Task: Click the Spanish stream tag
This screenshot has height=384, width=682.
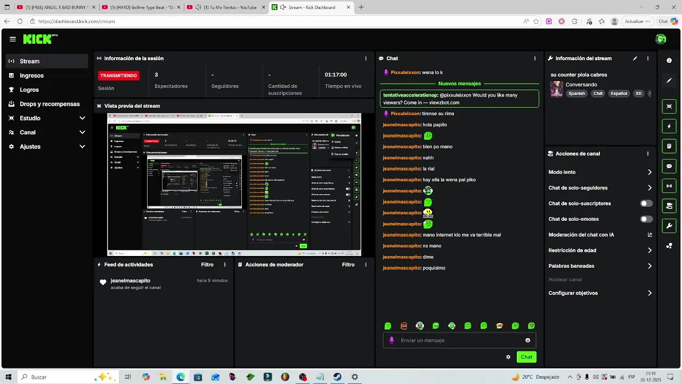Action: [x=577, y=93]
